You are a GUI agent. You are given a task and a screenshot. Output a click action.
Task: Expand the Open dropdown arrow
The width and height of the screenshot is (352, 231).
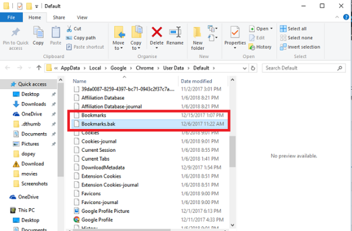[272, 29]
